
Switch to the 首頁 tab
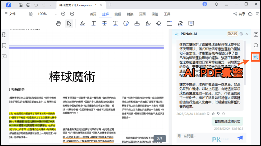click(93, 14)
